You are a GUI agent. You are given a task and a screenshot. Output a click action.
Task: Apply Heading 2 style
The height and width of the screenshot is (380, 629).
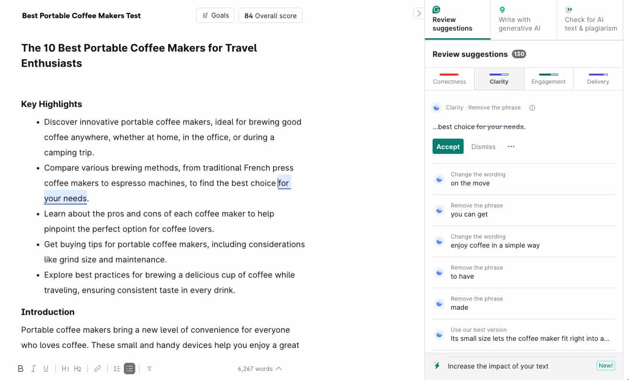tap(78, 369)
